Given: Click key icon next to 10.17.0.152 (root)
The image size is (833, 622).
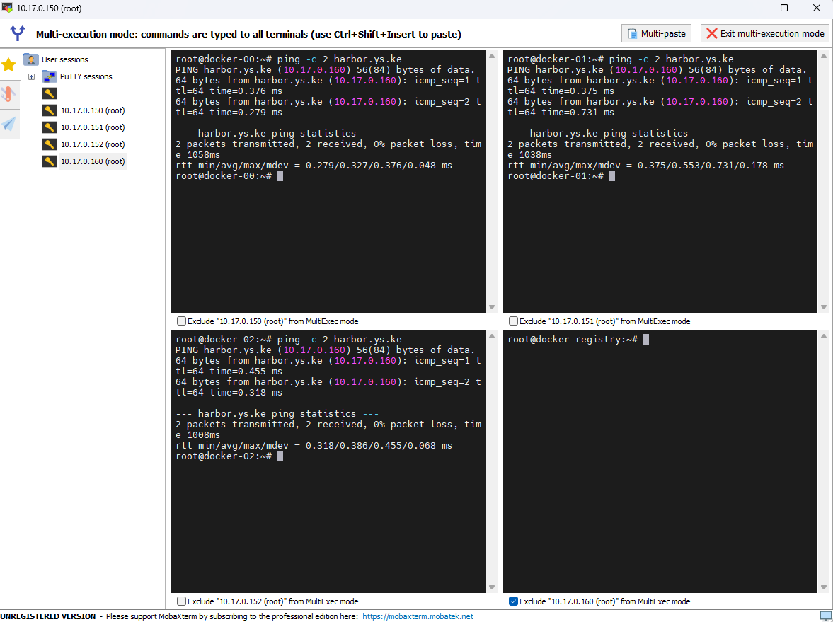Looking at the screenshot, I should pos(50,144).
